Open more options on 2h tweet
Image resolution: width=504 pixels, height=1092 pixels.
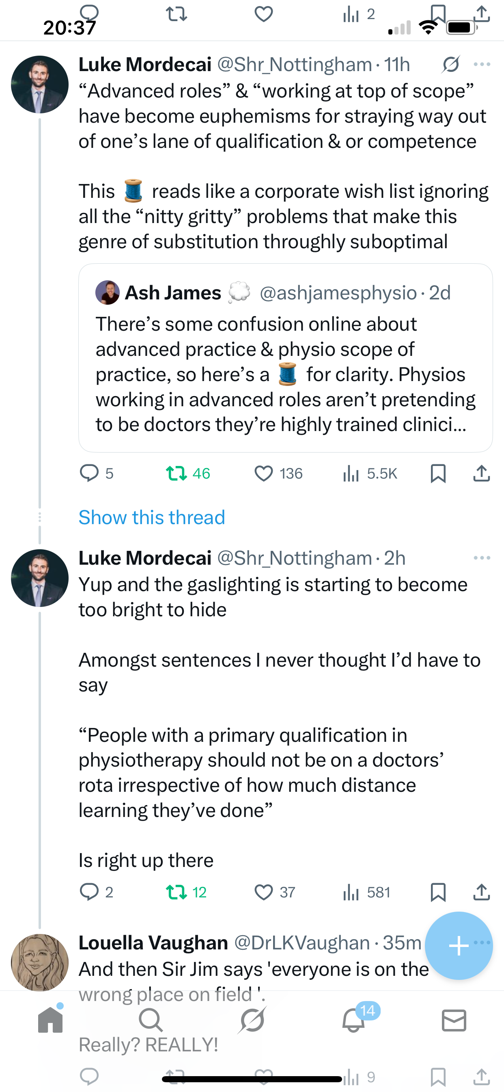coord(482,558)
